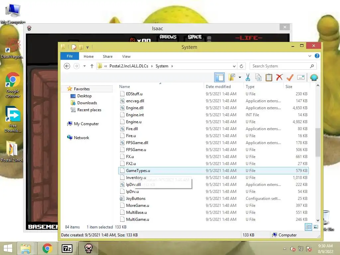This screenshot has width=340, height=255.
Task: Open Downloads in navigation pane
Action: click(x=87, y=103)
